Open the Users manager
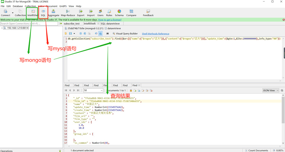 (100, 13)
